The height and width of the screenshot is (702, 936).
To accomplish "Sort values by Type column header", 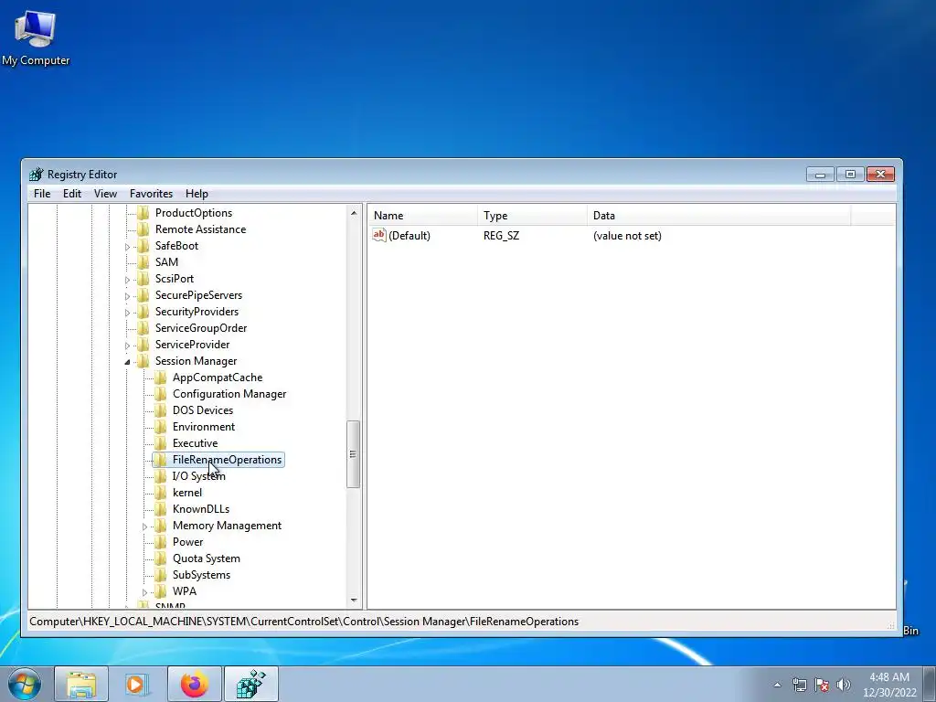I will tap(533, 216).
